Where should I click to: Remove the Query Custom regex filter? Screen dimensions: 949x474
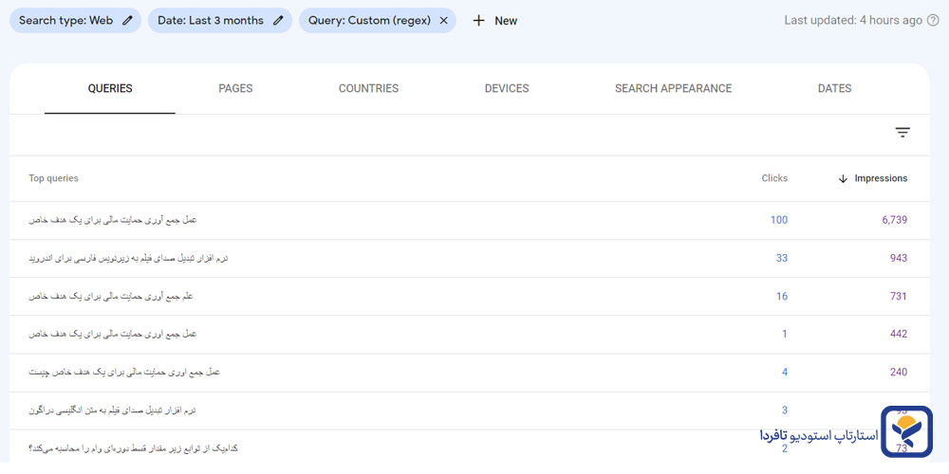pyautogui.click(x=443, y=20)
